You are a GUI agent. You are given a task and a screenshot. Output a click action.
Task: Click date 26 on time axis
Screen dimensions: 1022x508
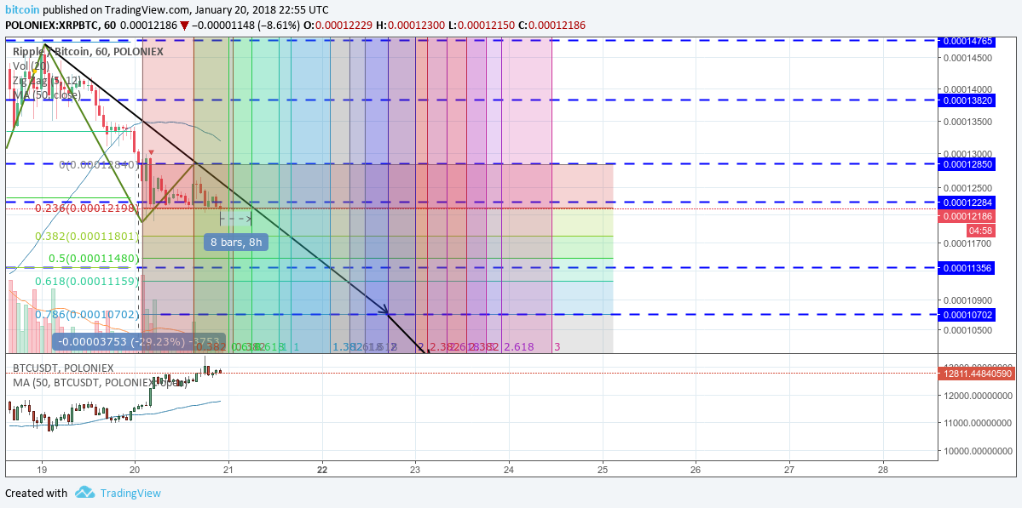point(696,468)
